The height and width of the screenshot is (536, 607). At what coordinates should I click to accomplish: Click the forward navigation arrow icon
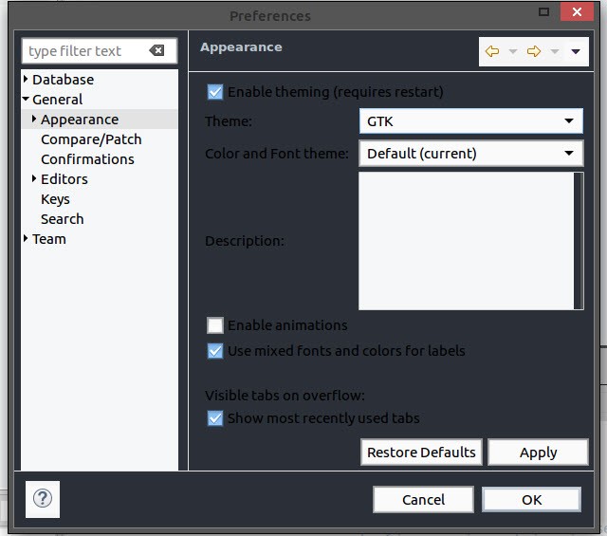(534, 51)
